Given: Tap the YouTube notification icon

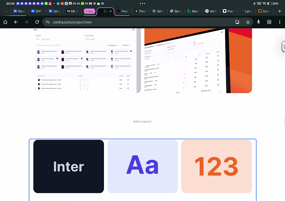Looking at the screenshot, I should (x=90, y=3).
